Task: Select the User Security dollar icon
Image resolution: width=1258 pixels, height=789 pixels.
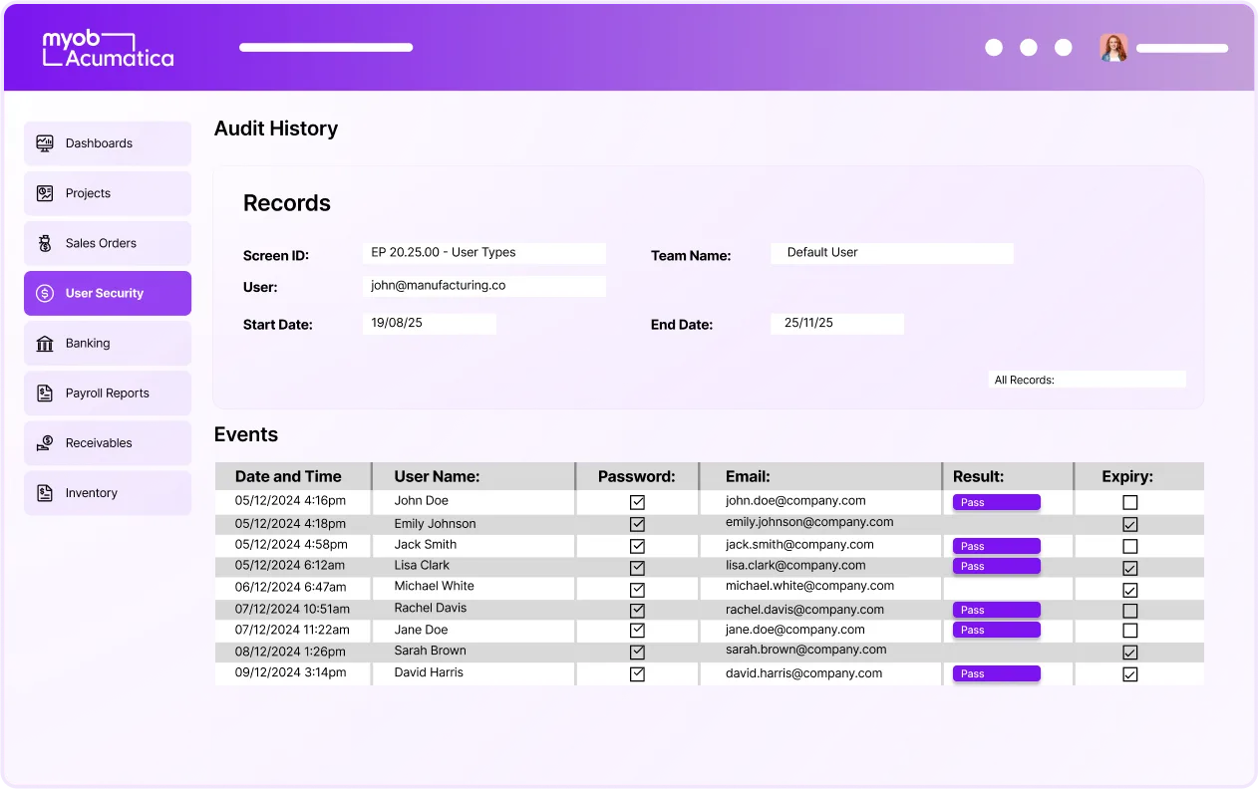Action: coord(44,293)
